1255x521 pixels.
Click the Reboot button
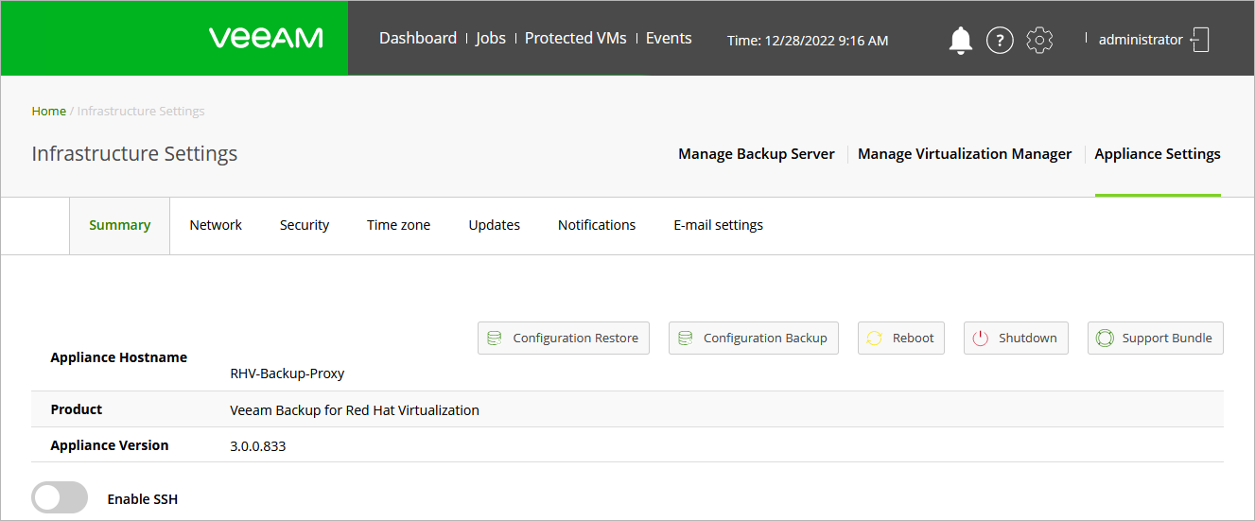point(900,338)
